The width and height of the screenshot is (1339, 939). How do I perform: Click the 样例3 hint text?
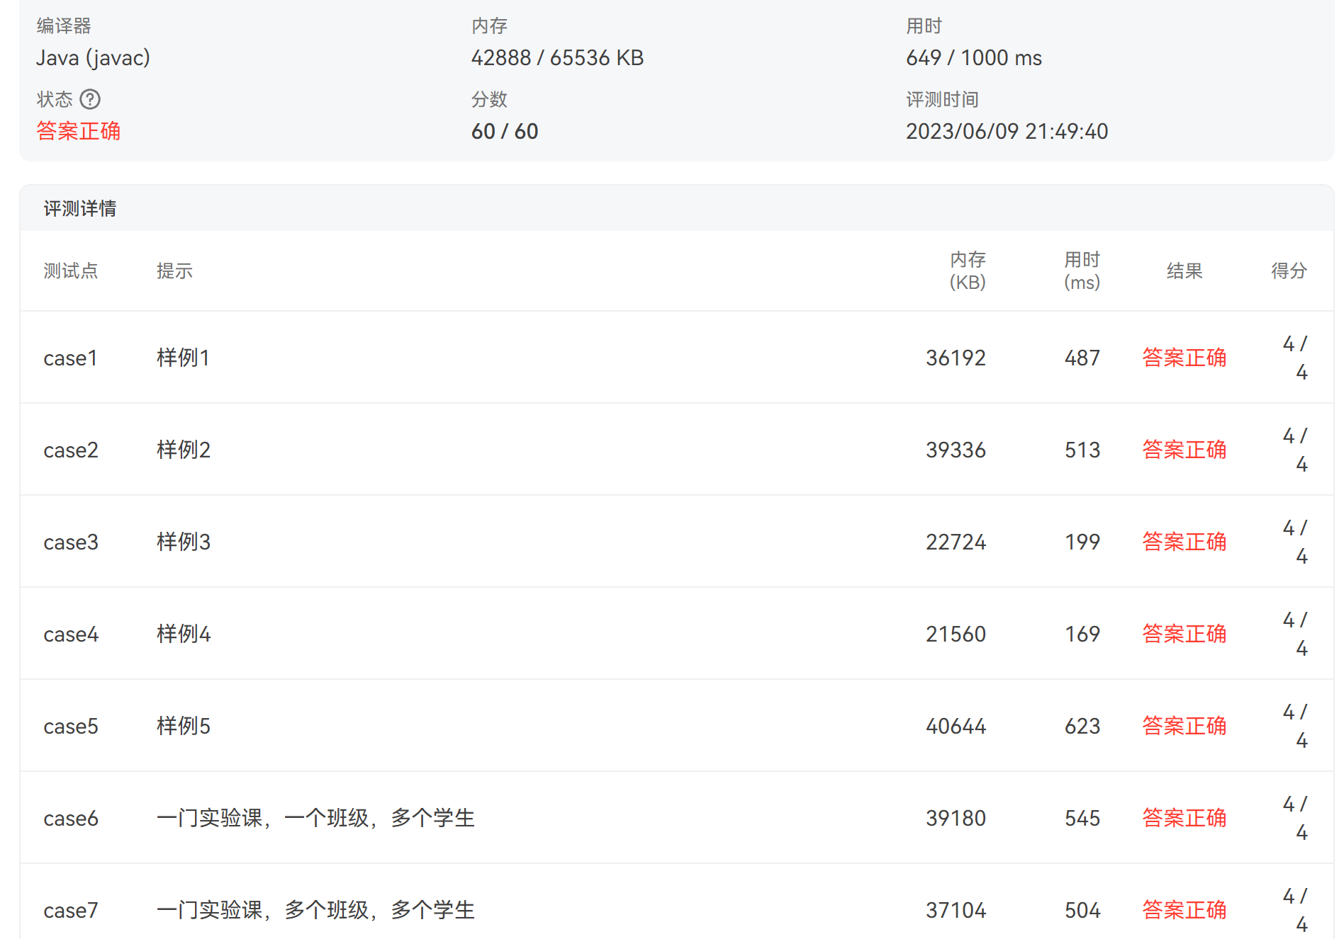click(x=184, y=542)
